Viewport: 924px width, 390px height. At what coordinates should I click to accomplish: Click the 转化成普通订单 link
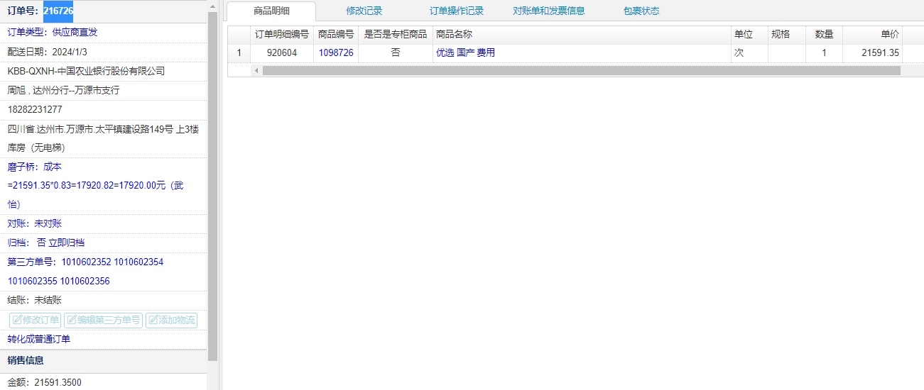pyautogui.click(x=39, y=339)
